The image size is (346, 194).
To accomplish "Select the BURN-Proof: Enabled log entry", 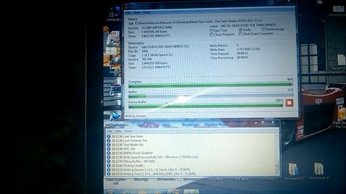I will tap(132, 153).
